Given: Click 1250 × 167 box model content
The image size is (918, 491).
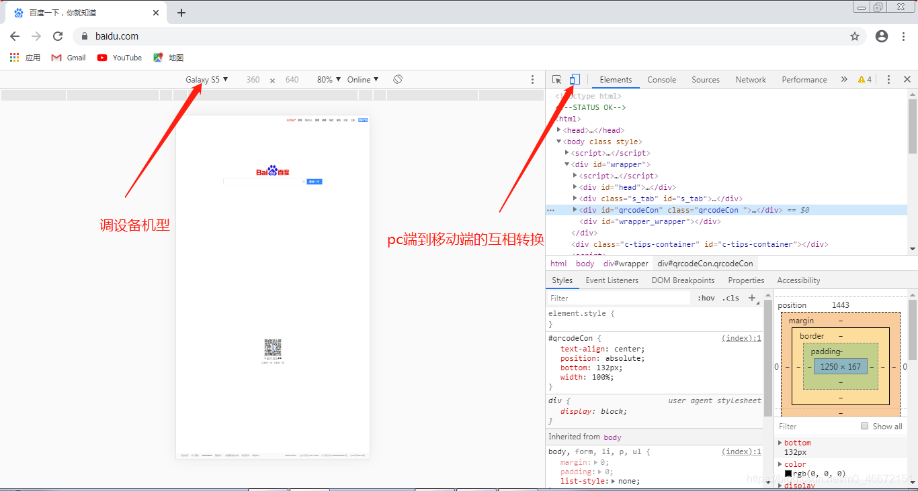Looking at the screenshot, I should click(x=840, y=367).
